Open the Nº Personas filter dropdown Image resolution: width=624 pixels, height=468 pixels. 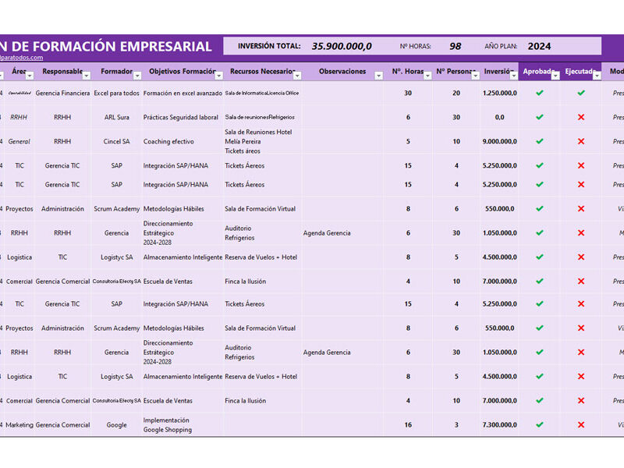pyautogui.click(x=475, y=76)
